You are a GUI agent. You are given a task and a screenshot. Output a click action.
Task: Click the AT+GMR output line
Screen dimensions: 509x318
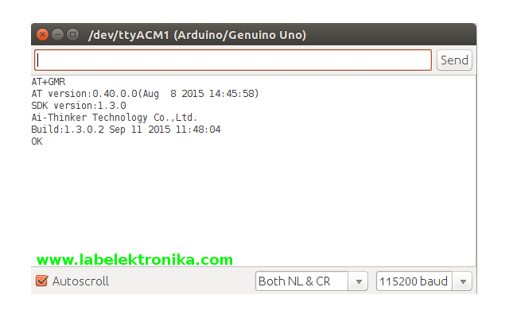coord(49,82)
